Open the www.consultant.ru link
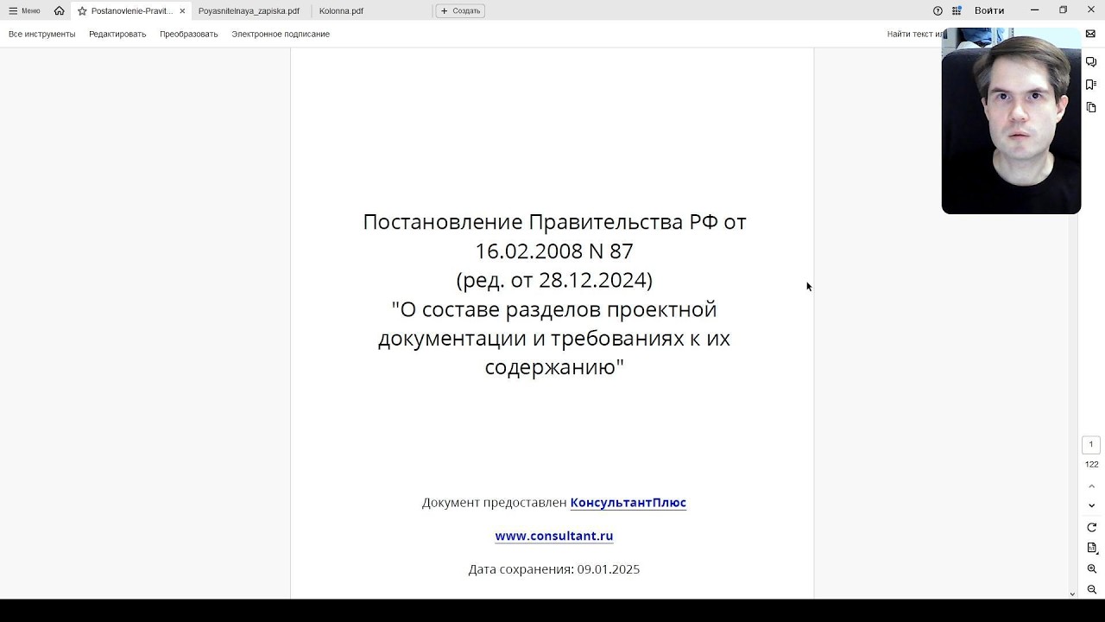The height and width of the screenshot is (622, 1105). point(554,536)
